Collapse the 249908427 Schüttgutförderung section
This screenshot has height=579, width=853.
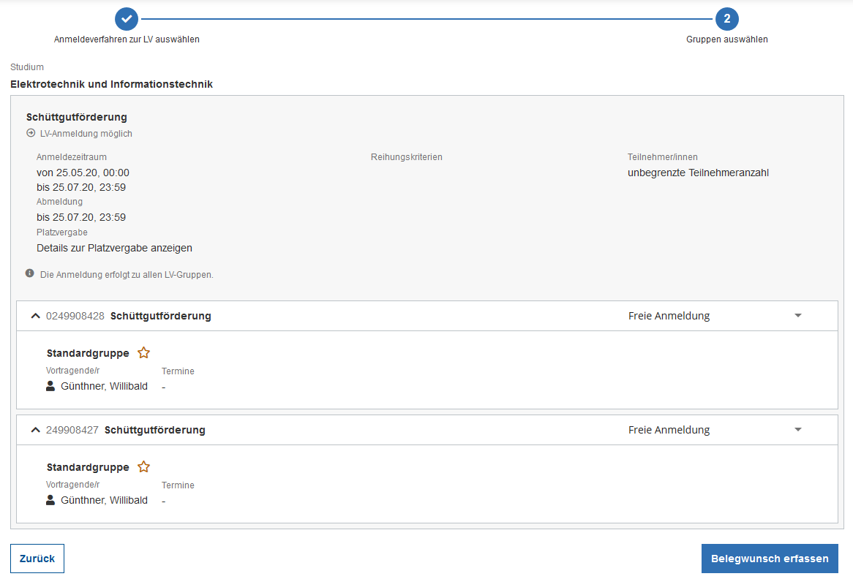point(35,430)
